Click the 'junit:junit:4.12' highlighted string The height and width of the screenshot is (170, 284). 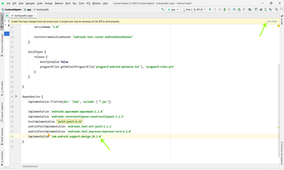tap(70, 122)
